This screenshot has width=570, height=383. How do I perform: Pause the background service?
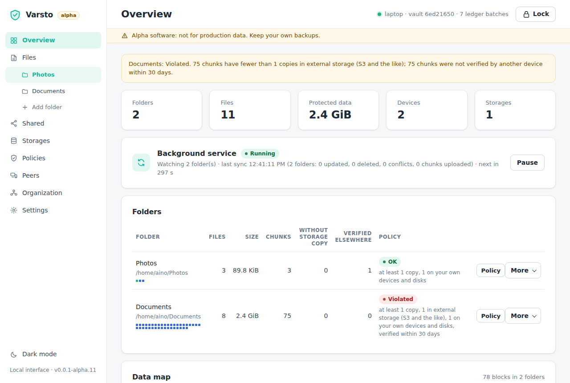(x=527, y=163)
